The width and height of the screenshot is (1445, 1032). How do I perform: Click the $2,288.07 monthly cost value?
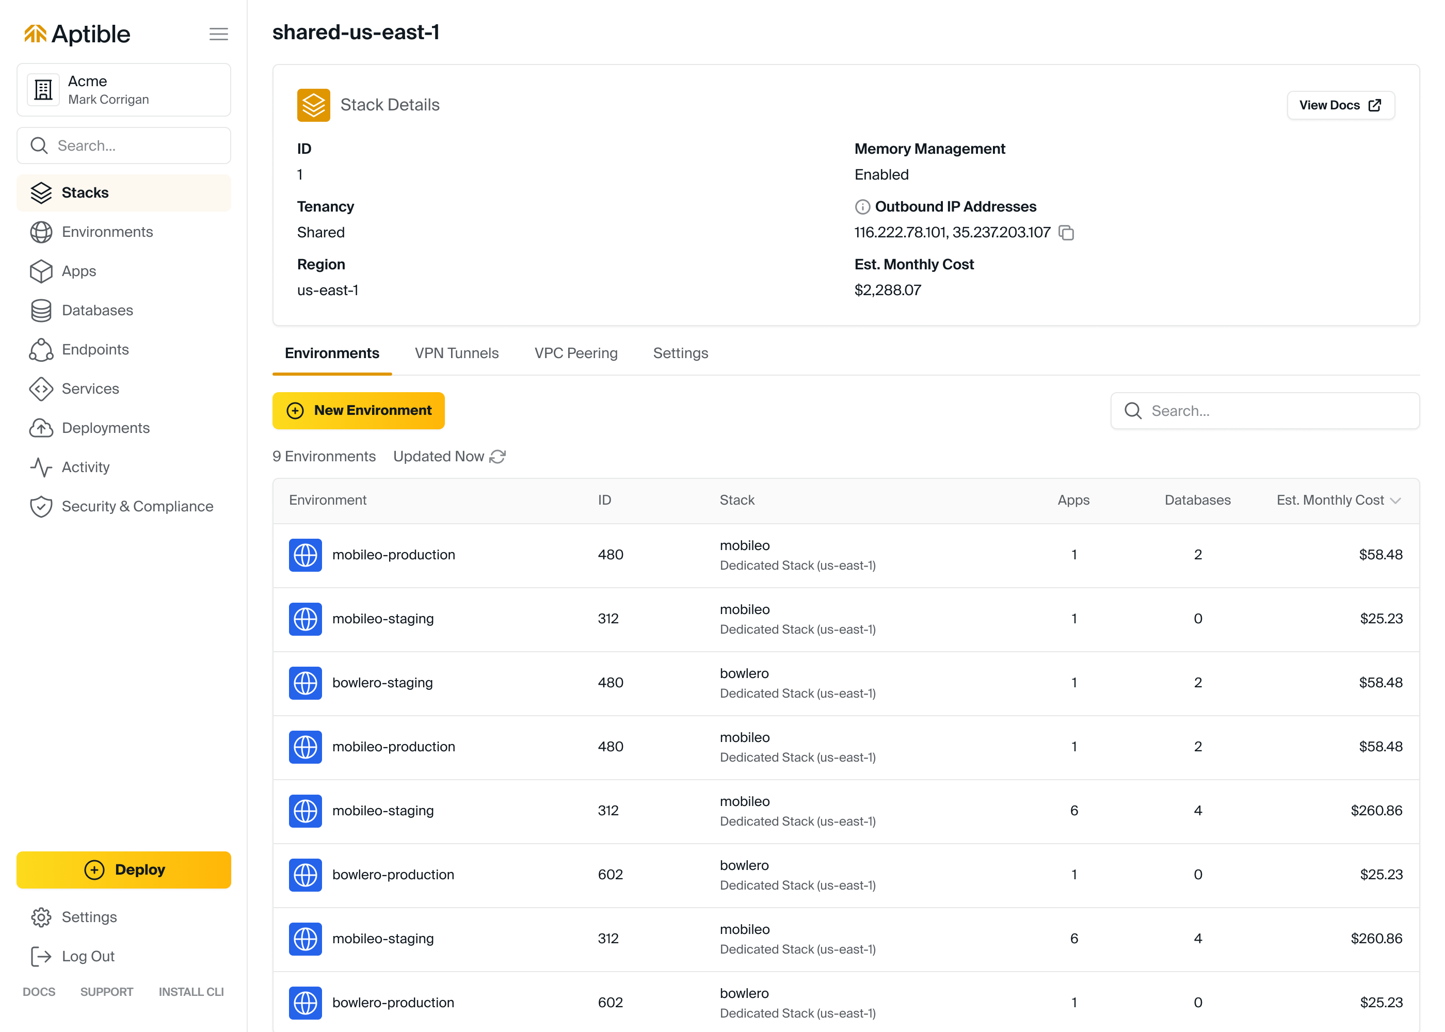point(888,291)
